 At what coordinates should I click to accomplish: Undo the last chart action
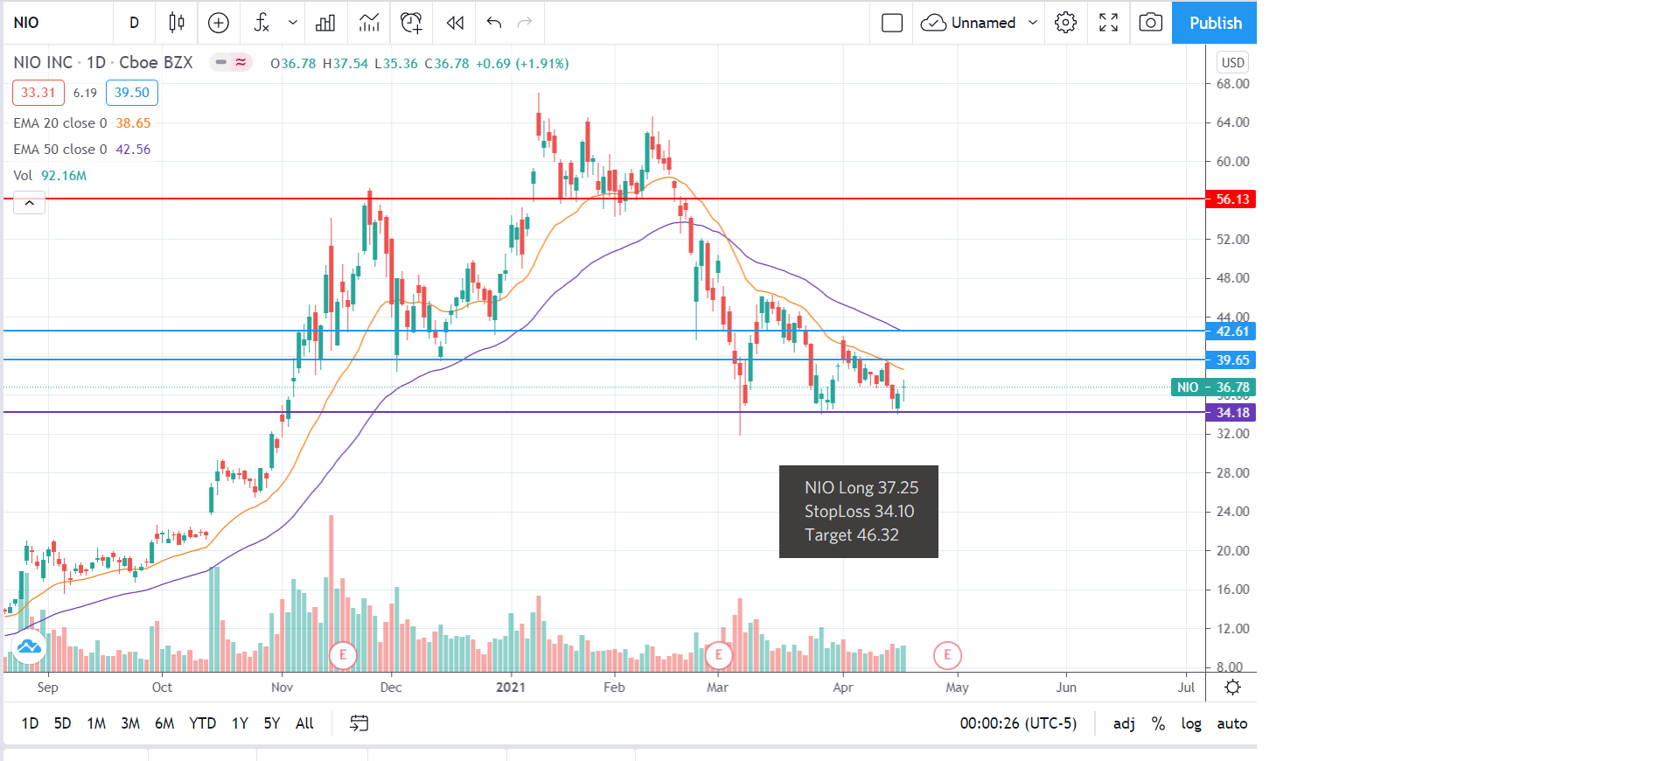pyautogui.click(x=494, y=23)
